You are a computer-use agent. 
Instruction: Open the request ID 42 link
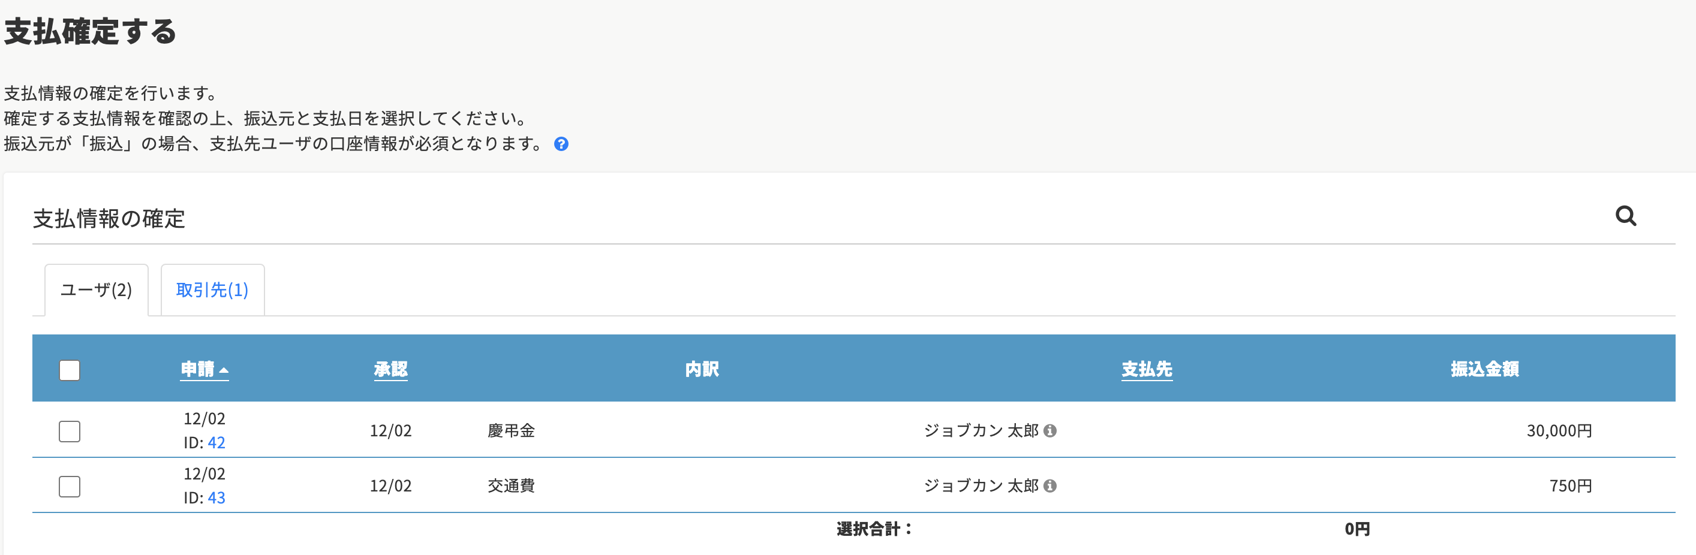point(216,442)
